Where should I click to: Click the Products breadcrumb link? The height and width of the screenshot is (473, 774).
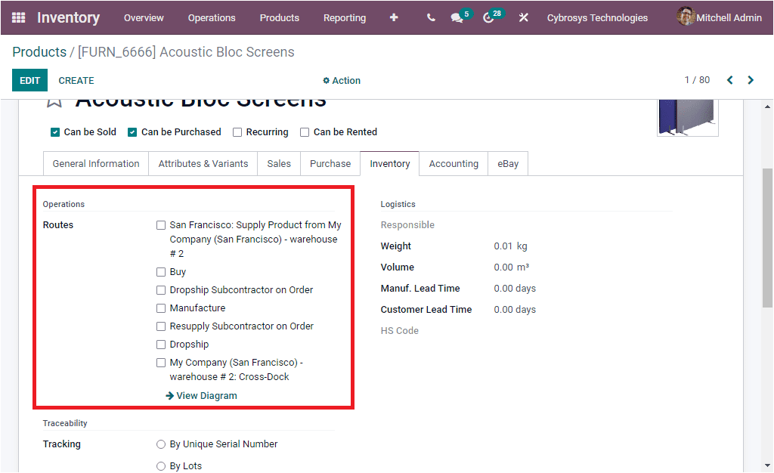point(39,52)
